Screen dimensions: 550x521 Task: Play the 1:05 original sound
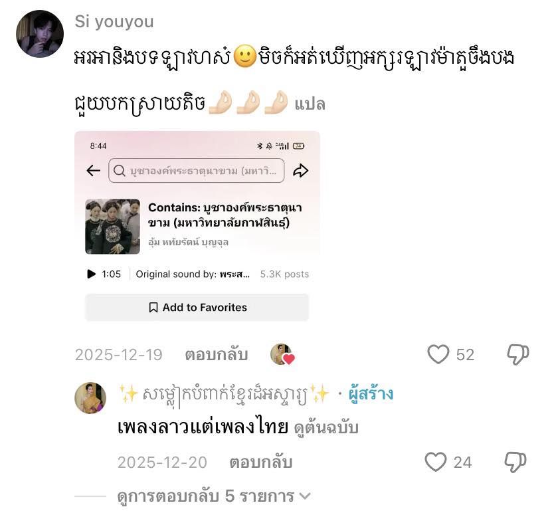91,274
